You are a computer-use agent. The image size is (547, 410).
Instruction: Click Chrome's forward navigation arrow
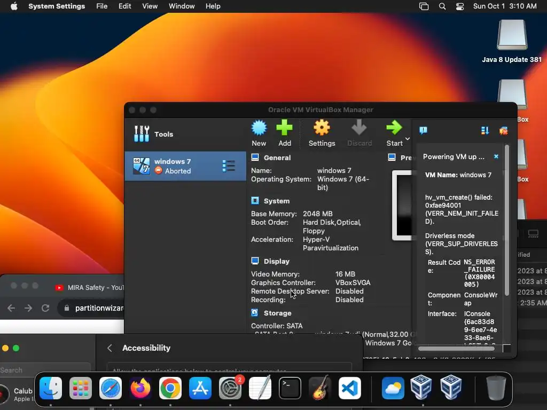(28, 308)
